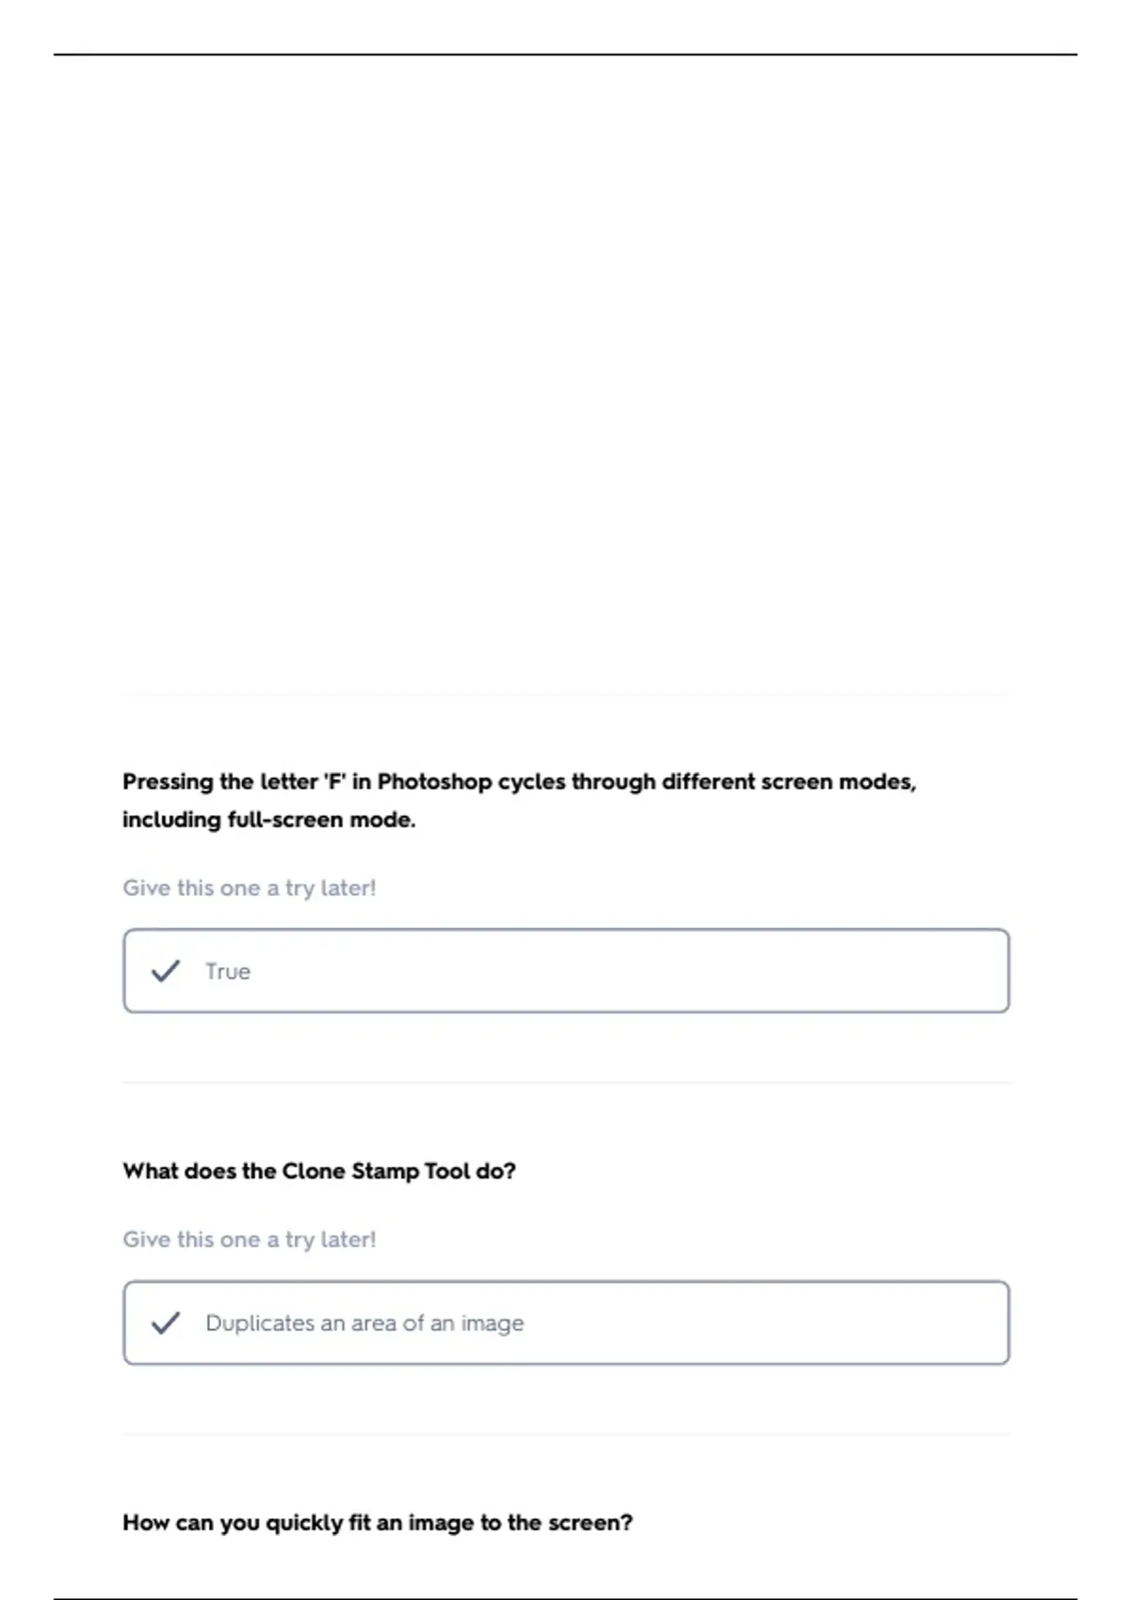Click the black rule at the page bottom
The height and width of the screenshot is (1600, 1130).
click(x=565, y=1598)
